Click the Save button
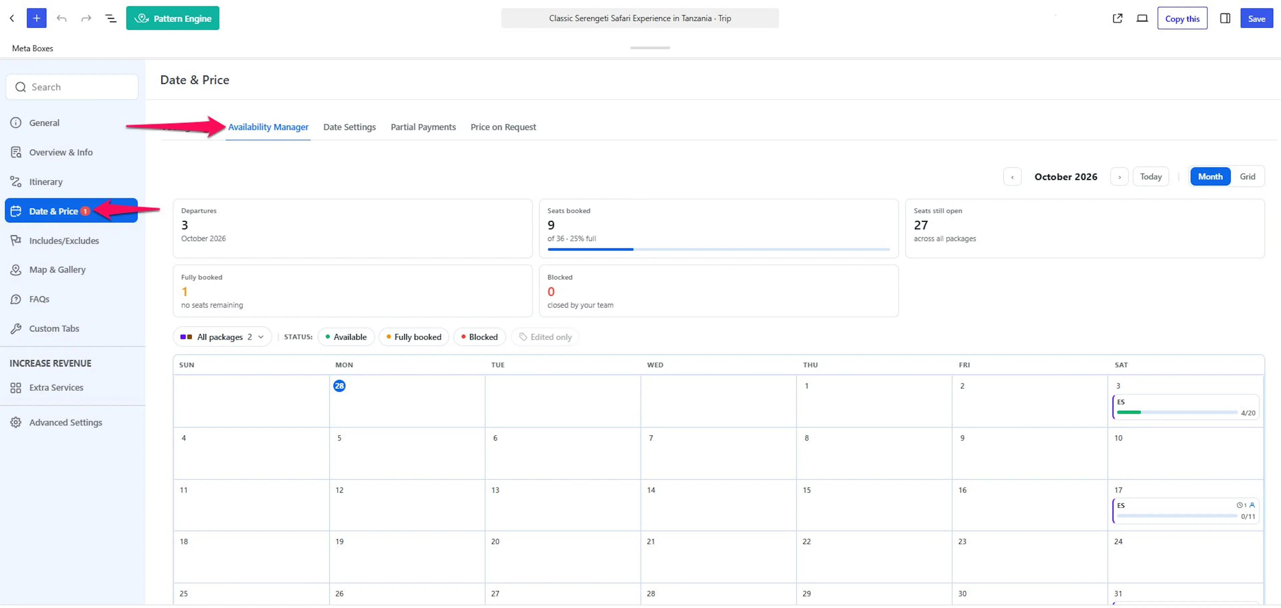The width and height of the screenshot is (1281, 608). click(1256, 18)
